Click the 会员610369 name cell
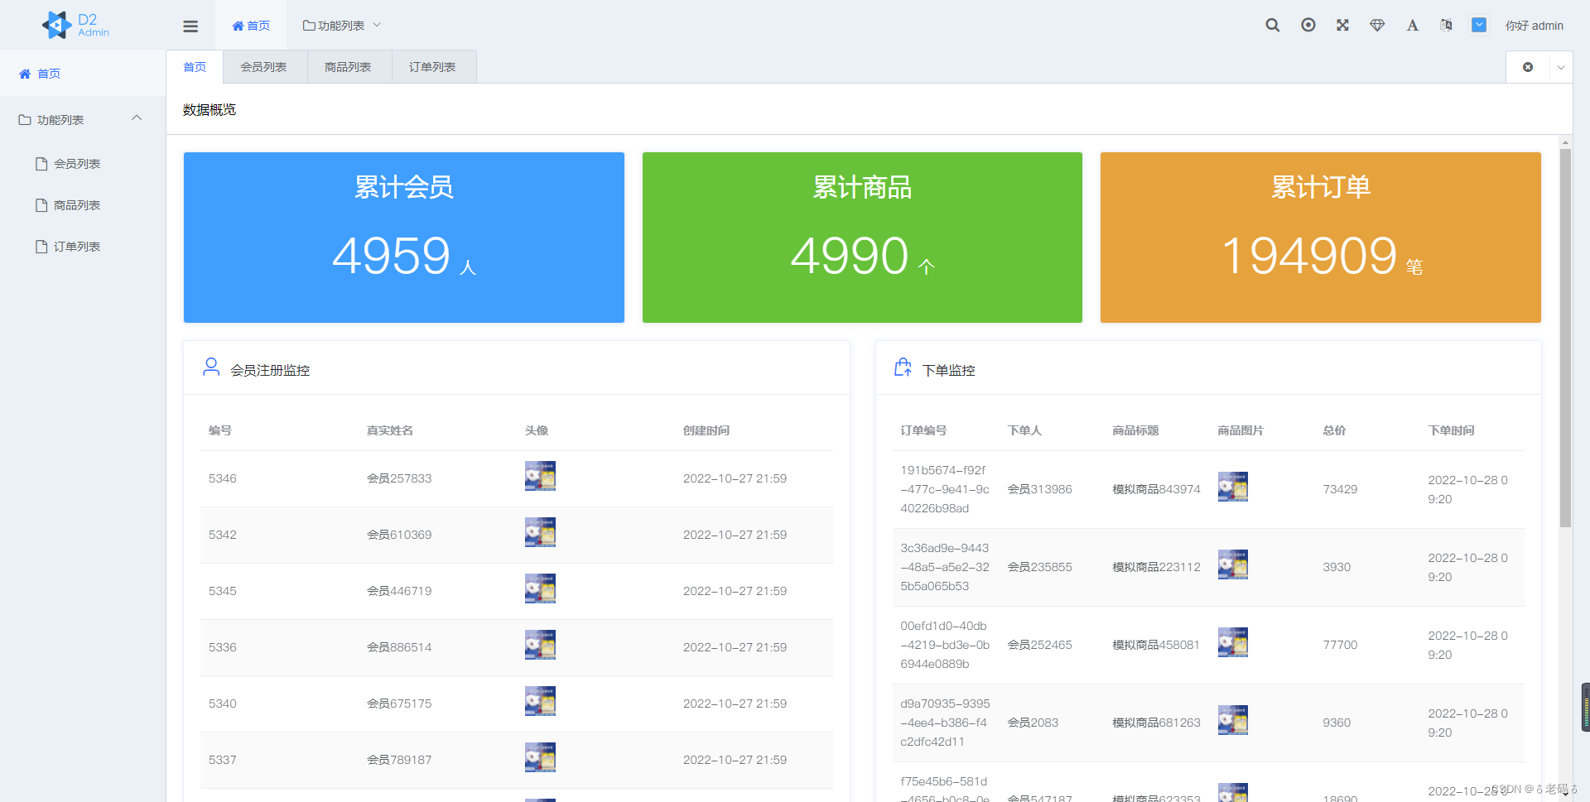The height and width of the screenshot is (802, 1590). tap(399, 535)
